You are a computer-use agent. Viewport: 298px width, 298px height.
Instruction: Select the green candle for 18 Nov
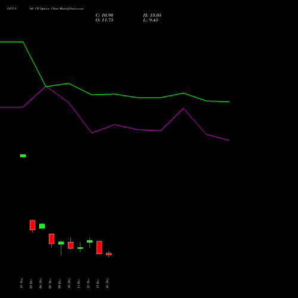coord(23,156)
